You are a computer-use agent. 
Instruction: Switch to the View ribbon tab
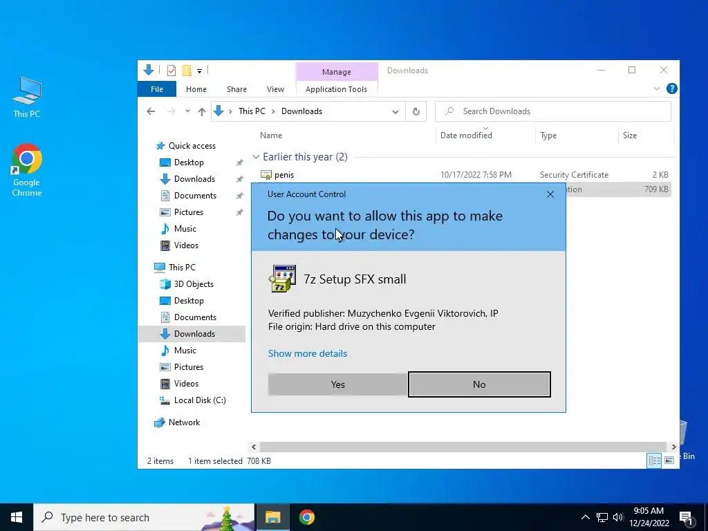[275, 89]
